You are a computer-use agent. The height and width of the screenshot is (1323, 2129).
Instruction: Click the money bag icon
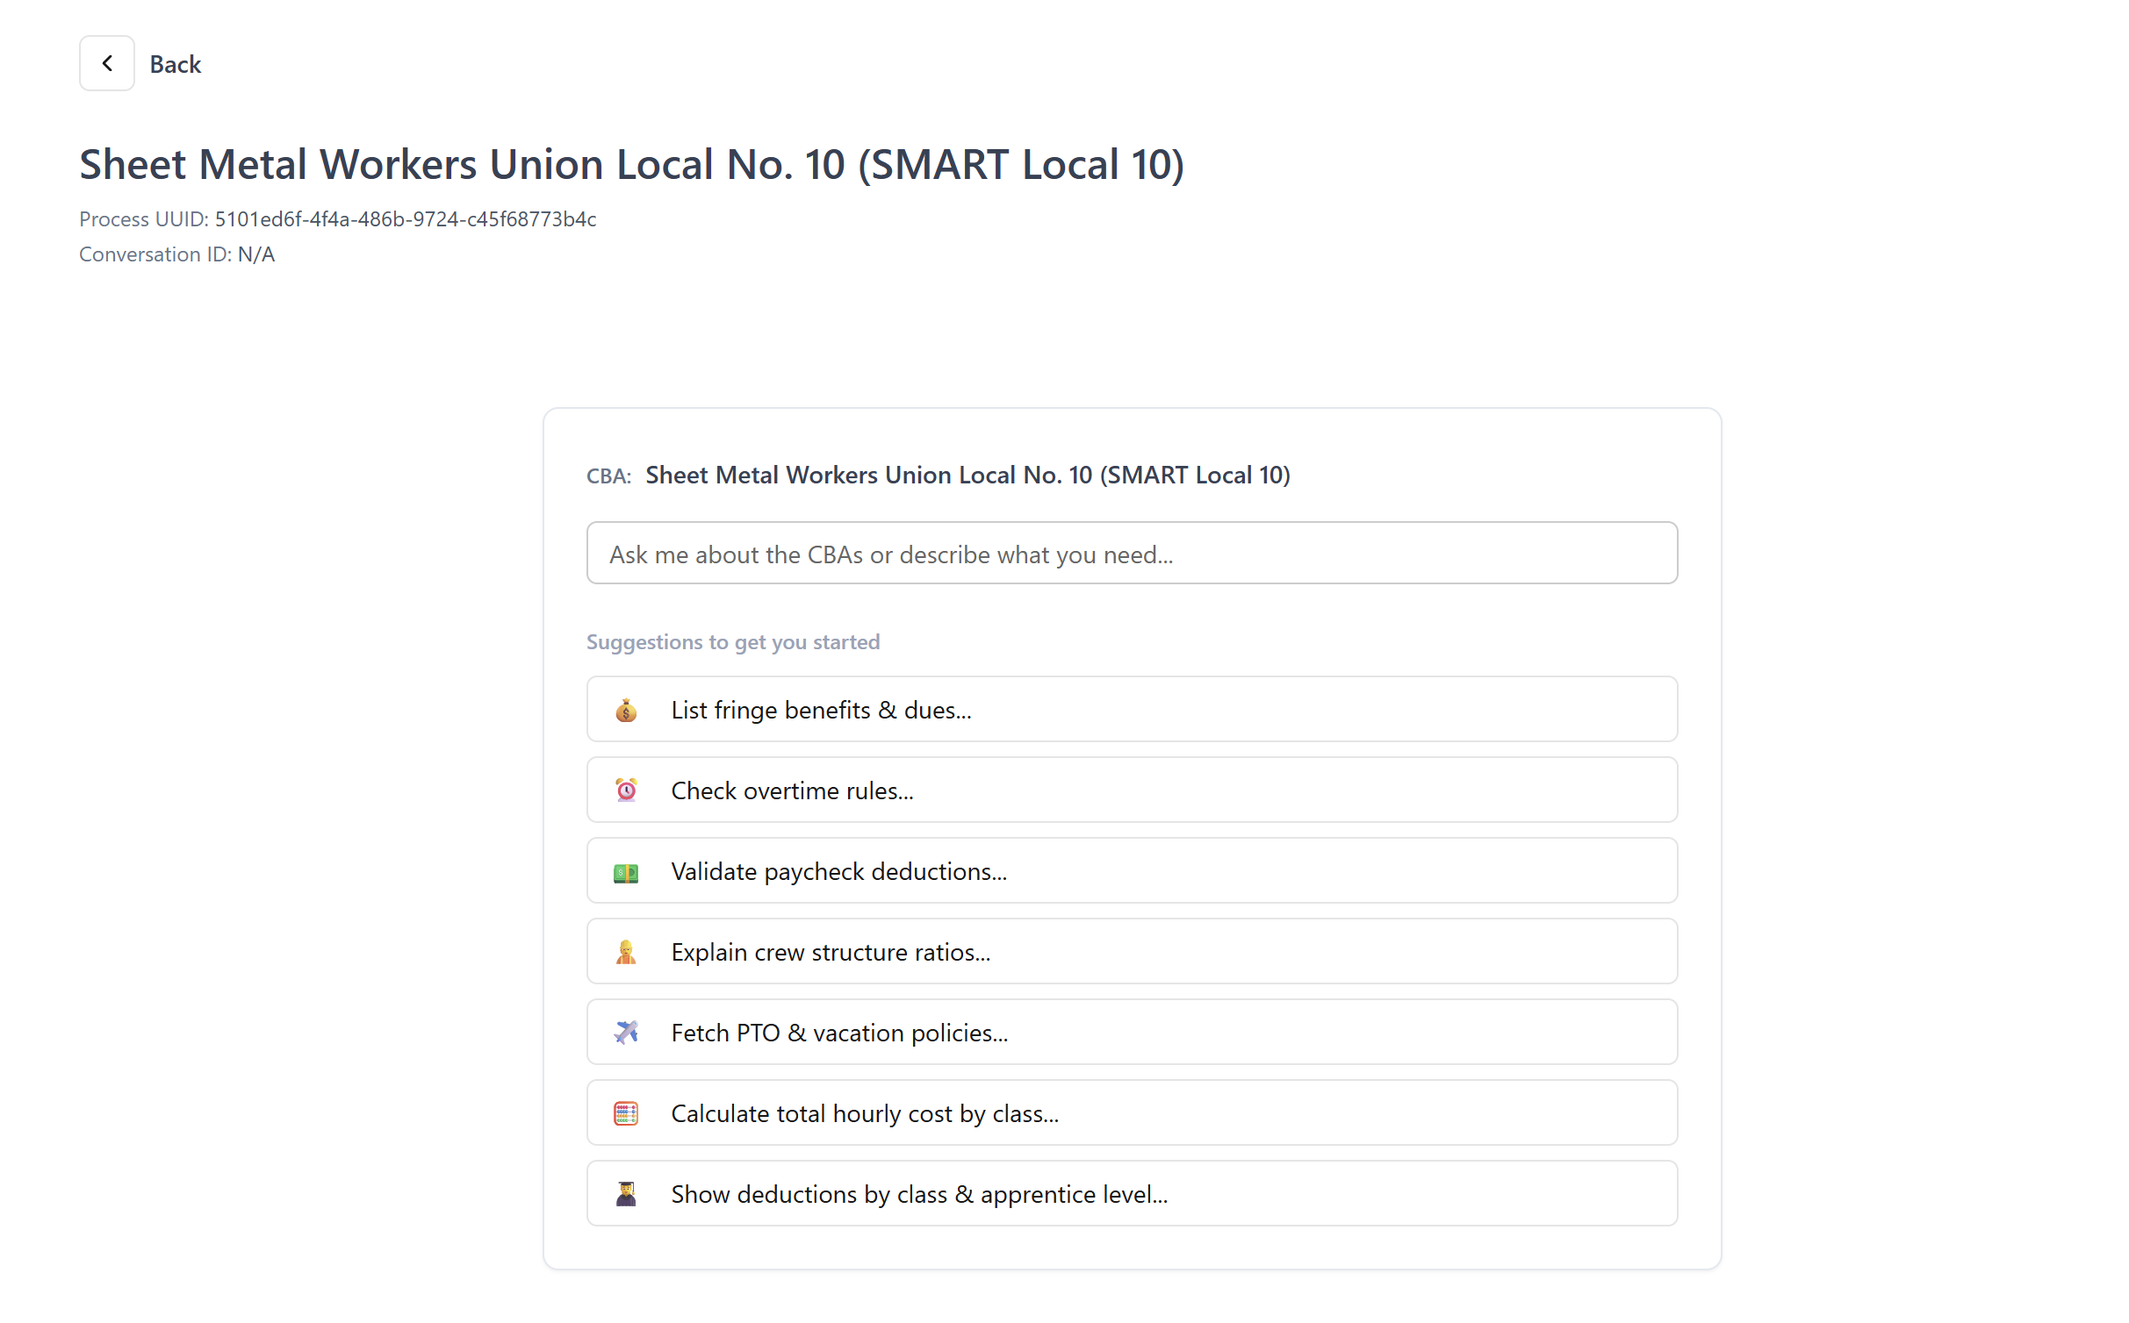(625, 710)
